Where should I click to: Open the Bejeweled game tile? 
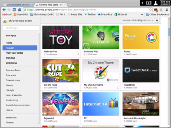(x=61, y=107)
